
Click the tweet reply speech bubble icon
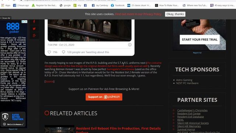pyautogui.click(x=63, y=52)
